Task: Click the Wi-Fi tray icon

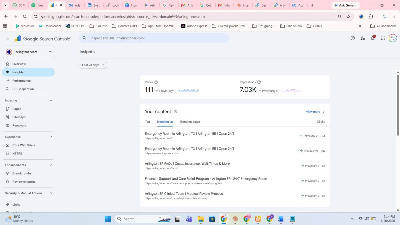Action: pos(361,219)
